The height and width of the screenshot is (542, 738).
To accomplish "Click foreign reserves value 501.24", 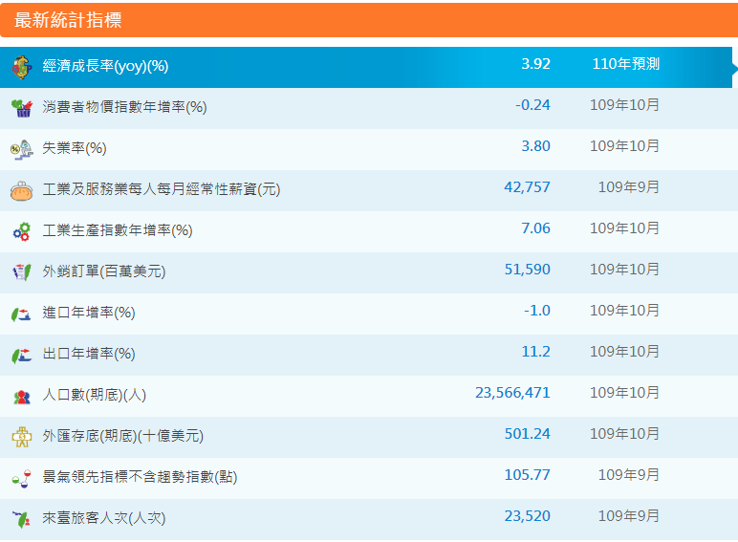I will [527, 434].
